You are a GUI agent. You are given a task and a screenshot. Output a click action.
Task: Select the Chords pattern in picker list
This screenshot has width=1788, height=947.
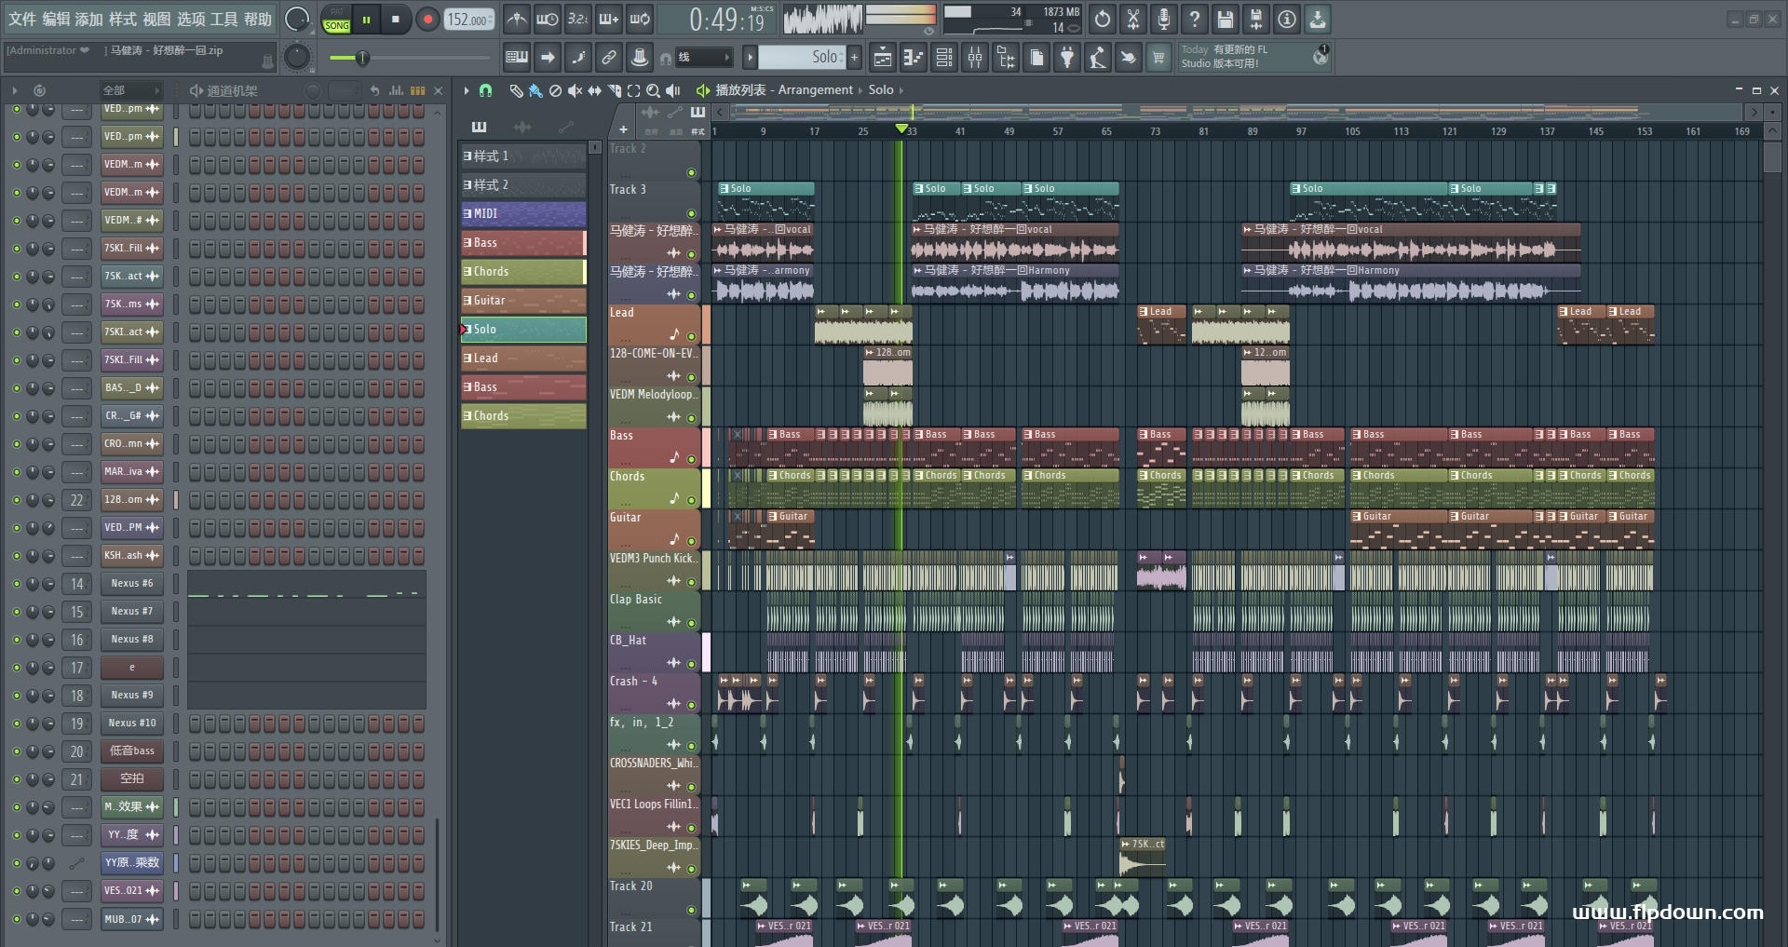[x=522, y=272]
